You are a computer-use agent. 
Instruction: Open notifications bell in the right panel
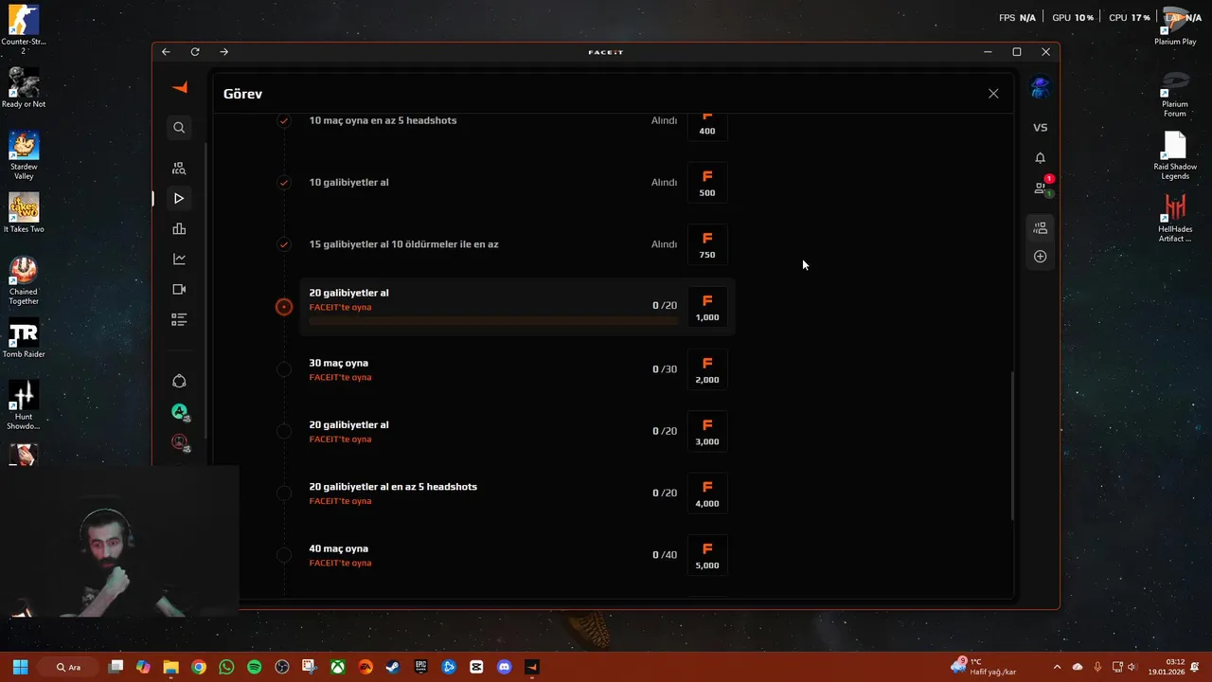pos(1040,157)
